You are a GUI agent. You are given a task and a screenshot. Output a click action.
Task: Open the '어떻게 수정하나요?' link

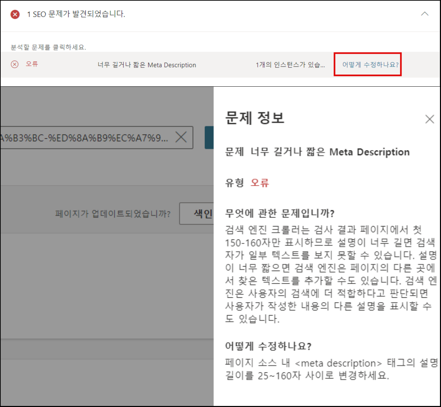coord(370,64)
